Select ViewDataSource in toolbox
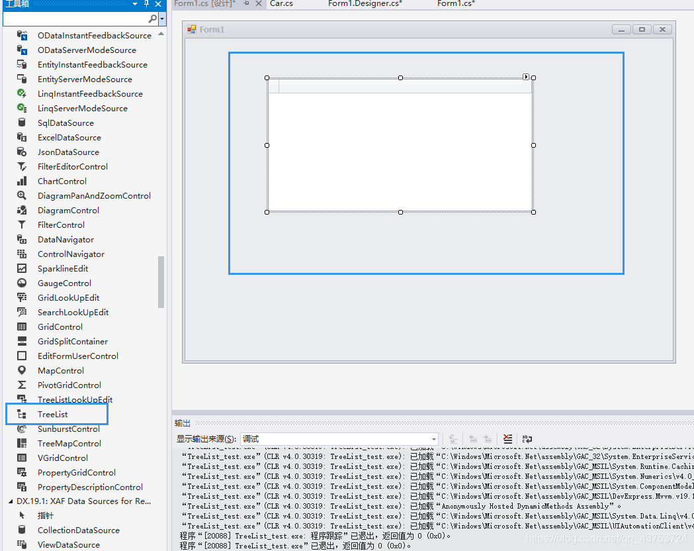This screenshot has width=694, height=551. point(69,545)
